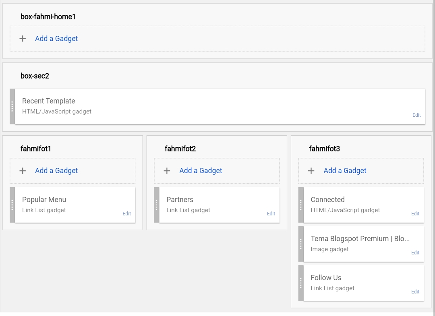Click drag handle of Connected gadget
435x316 pixels.
click(301, 205)
